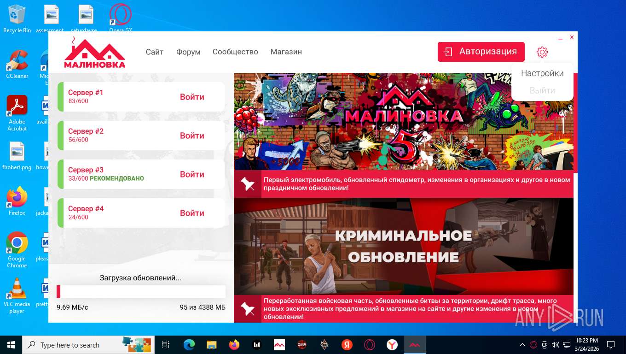Open Yandex Browser from the taskbar
The height and width of the screenshot is (354, 626).
[392, 345]
